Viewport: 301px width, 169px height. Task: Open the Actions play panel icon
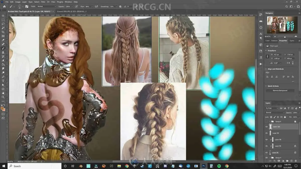261,64
